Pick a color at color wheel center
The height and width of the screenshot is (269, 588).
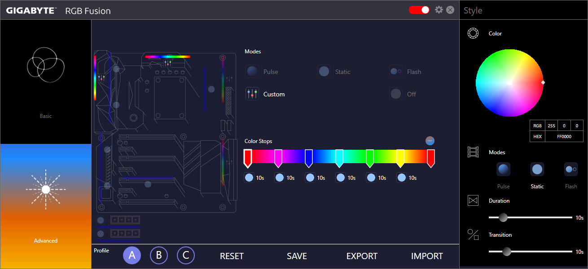click(509, 83)
